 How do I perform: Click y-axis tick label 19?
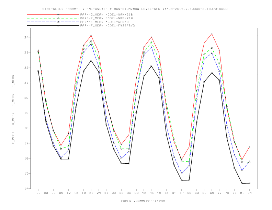[26, 113]
